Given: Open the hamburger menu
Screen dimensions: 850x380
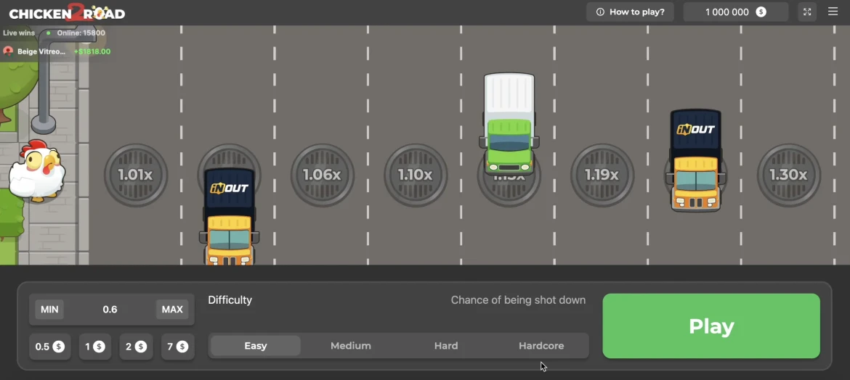Looking at the screenshot, I should pos(833,12).
